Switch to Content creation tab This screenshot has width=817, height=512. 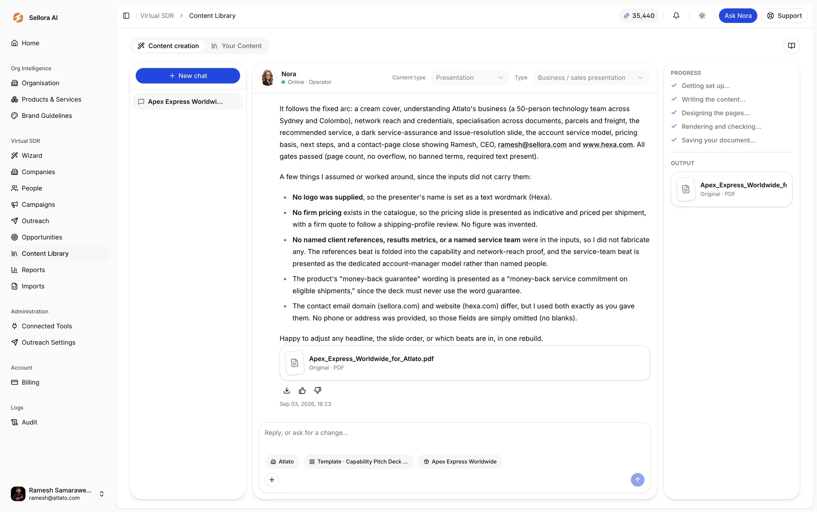click(168, 46)
